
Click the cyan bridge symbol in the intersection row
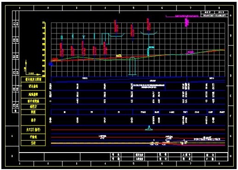pyautogui.click(x=149, y=128)
